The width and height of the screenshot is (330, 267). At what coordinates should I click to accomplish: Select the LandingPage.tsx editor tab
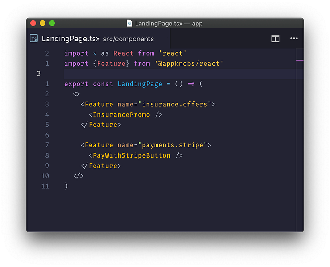(x=98, y=39)
